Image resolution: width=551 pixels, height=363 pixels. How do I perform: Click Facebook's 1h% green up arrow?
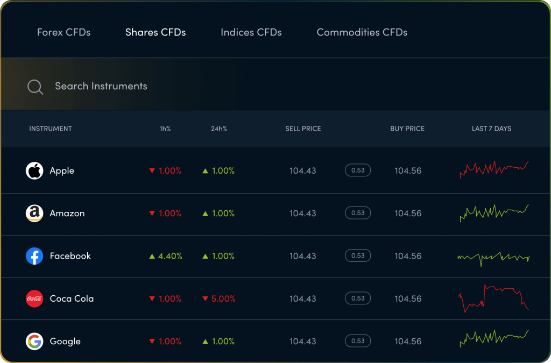point(152,257)
